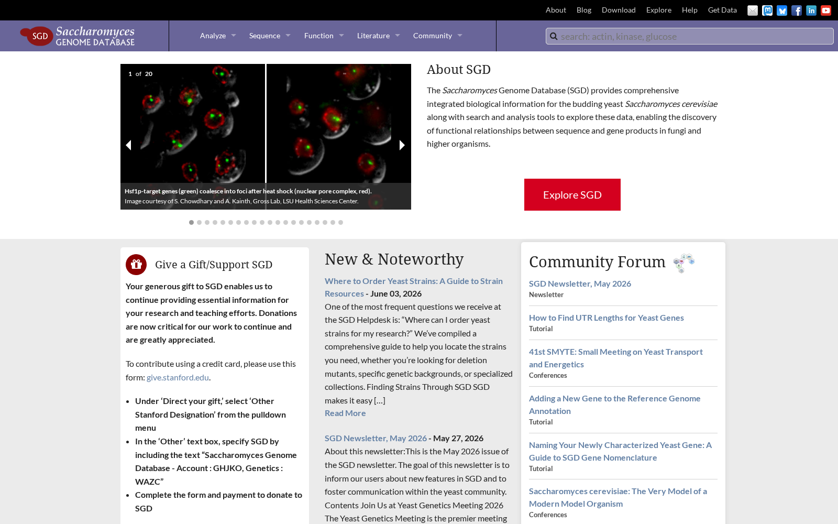838x524 pixels.
Task: Click the red gift icon
Action: click(x=136, y=265)
